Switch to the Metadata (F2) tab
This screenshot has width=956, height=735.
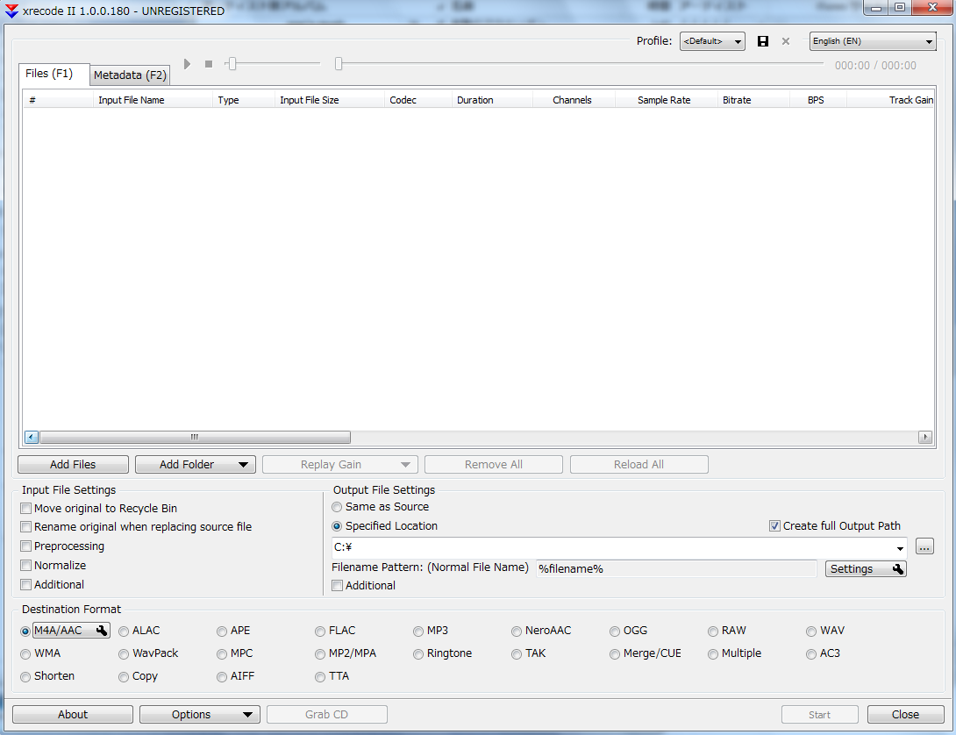tap(129, 75)
